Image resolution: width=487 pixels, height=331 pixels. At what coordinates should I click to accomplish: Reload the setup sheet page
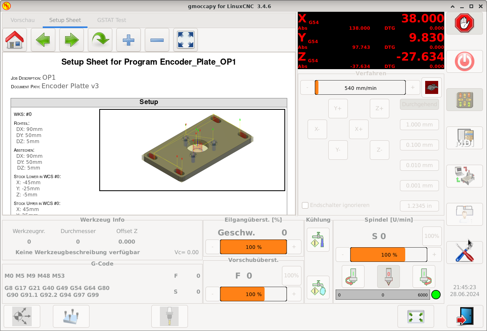[x=100, y=40]
